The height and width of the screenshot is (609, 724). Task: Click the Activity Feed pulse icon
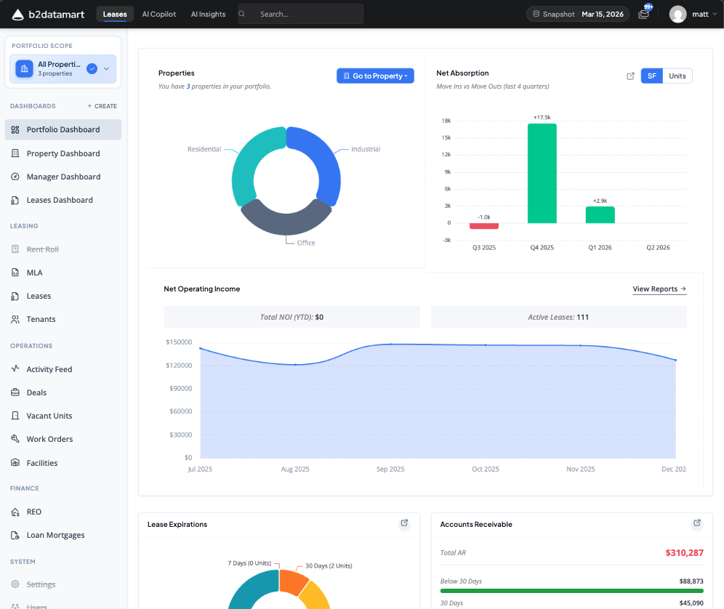pyautogui.click(x=15, y=368)
